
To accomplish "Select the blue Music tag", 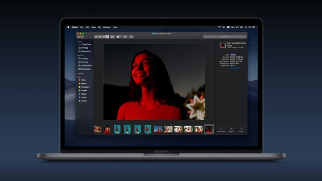I will click(82, 94).
